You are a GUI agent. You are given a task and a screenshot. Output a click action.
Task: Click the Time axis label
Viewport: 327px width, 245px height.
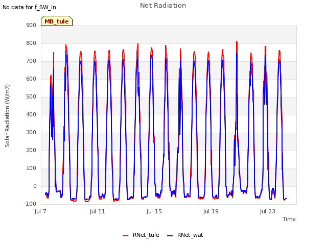[289, 219]
